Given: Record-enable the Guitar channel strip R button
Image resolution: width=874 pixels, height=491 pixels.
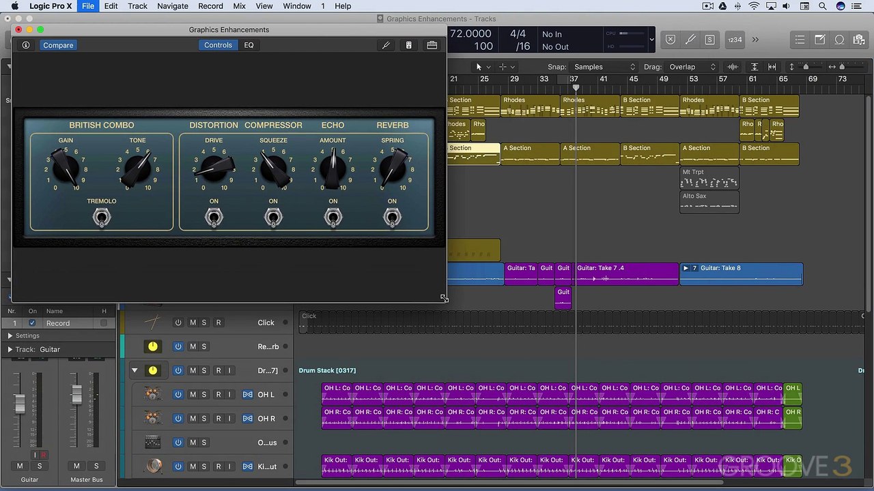Looking at the screenshot, I should point(43,455).
